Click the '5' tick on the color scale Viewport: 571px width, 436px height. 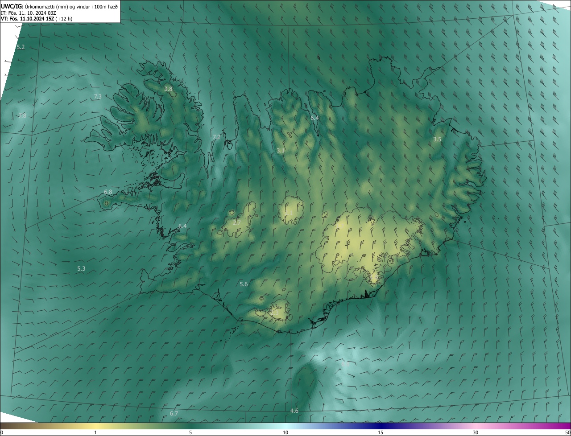pos(190,433)
